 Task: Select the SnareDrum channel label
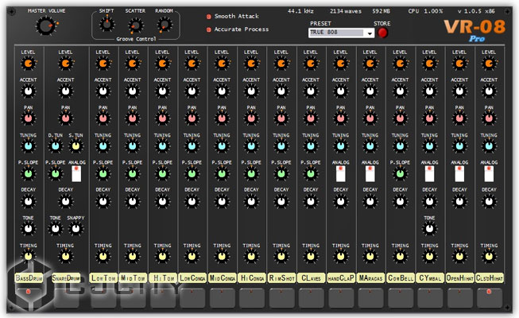coord(65,277)
